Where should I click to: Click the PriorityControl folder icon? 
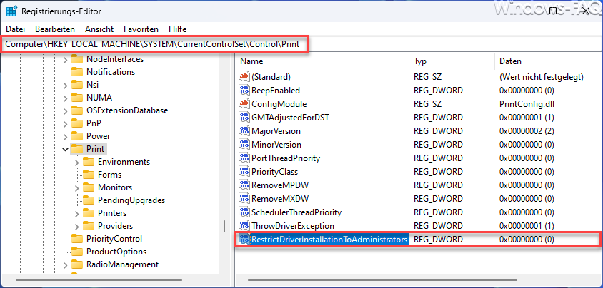[x=77, y=239]
